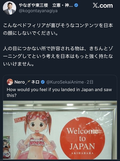Open Nero's round avatar in quoted tweet

(10, 82)
